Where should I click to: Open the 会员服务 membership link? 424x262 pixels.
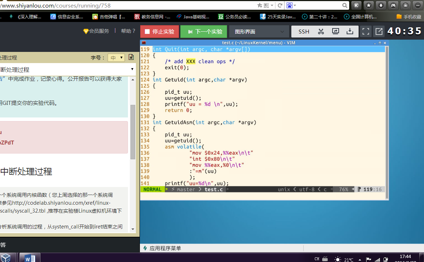tap(96, 31)
